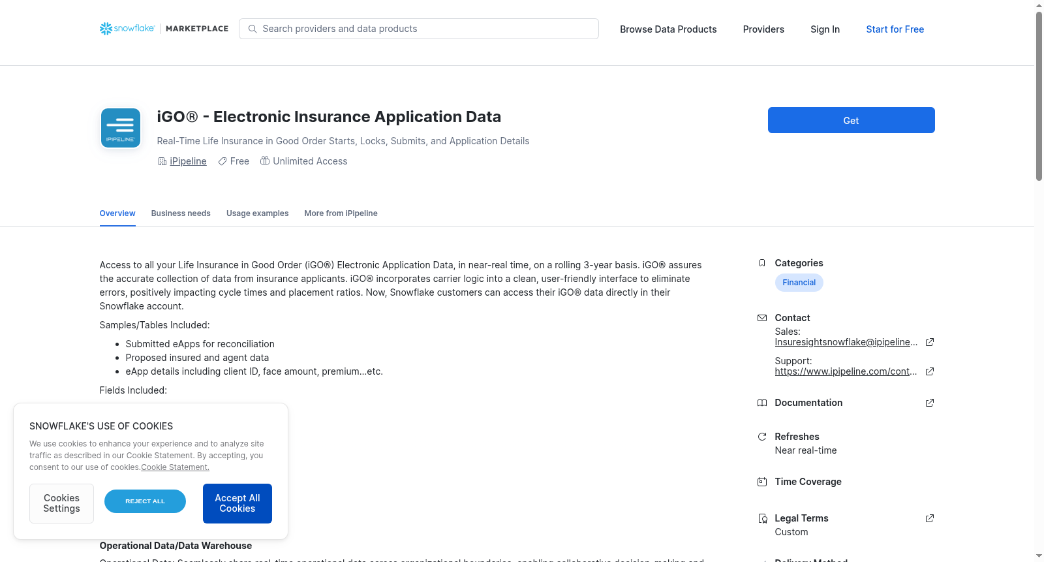Viewport: 1044px width, 562px height.
Task: Select the Financial category tag
Action: point(799,283)
